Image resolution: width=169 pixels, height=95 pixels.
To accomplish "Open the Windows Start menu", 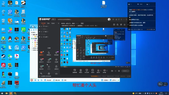I will [2, 93].
